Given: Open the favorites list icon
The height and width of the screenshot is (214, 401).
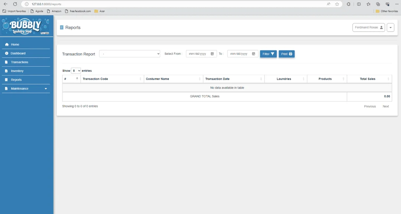Looking at the screenshot, I should pyautogui.click(x=368, y=4).
